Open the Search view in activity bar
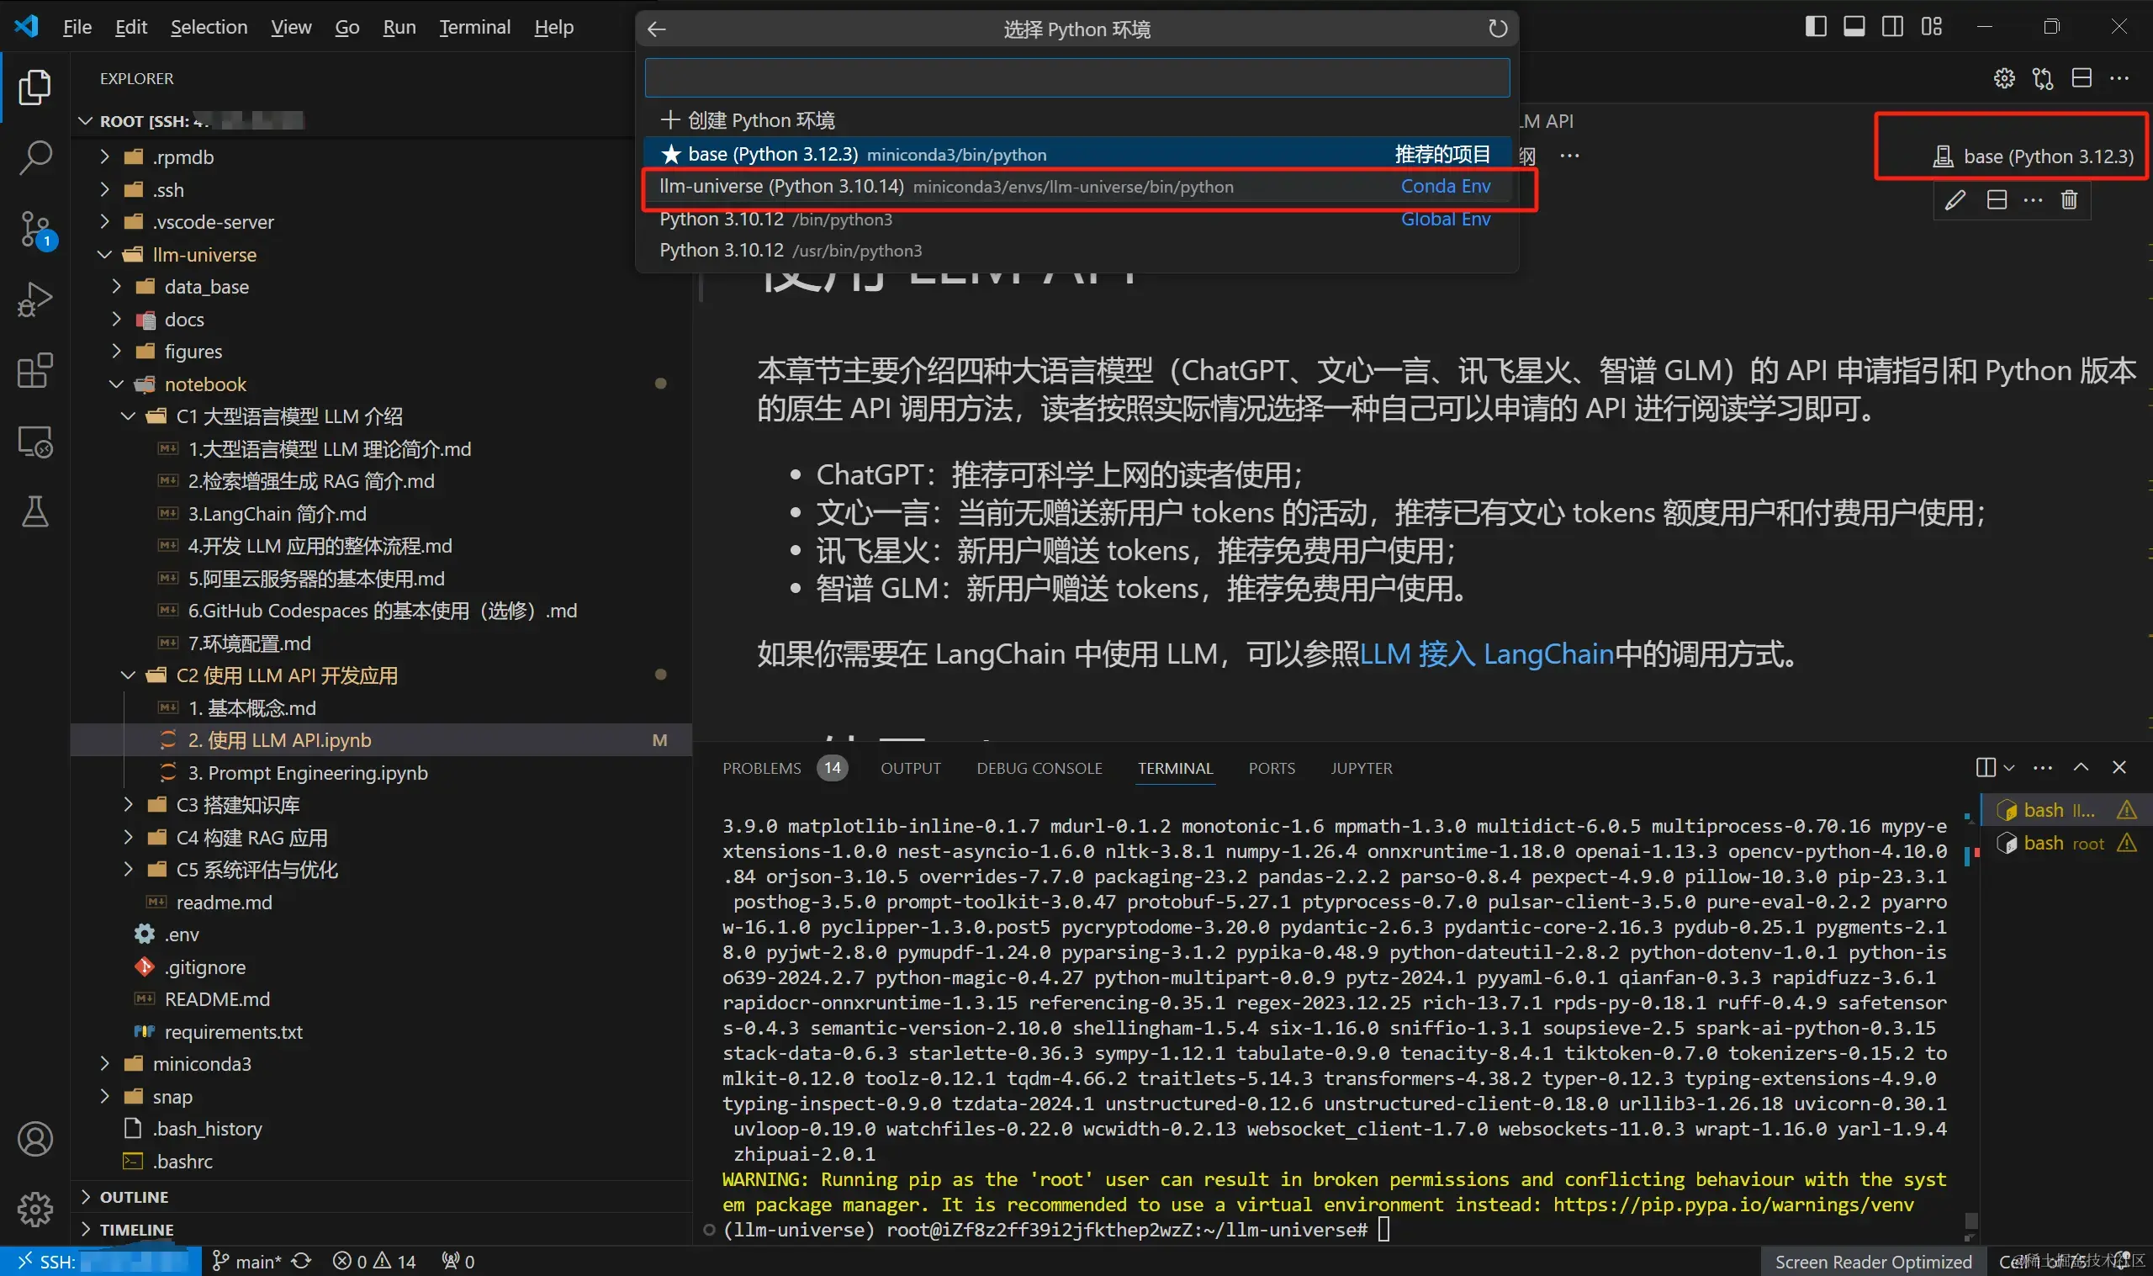 point(34,157)
